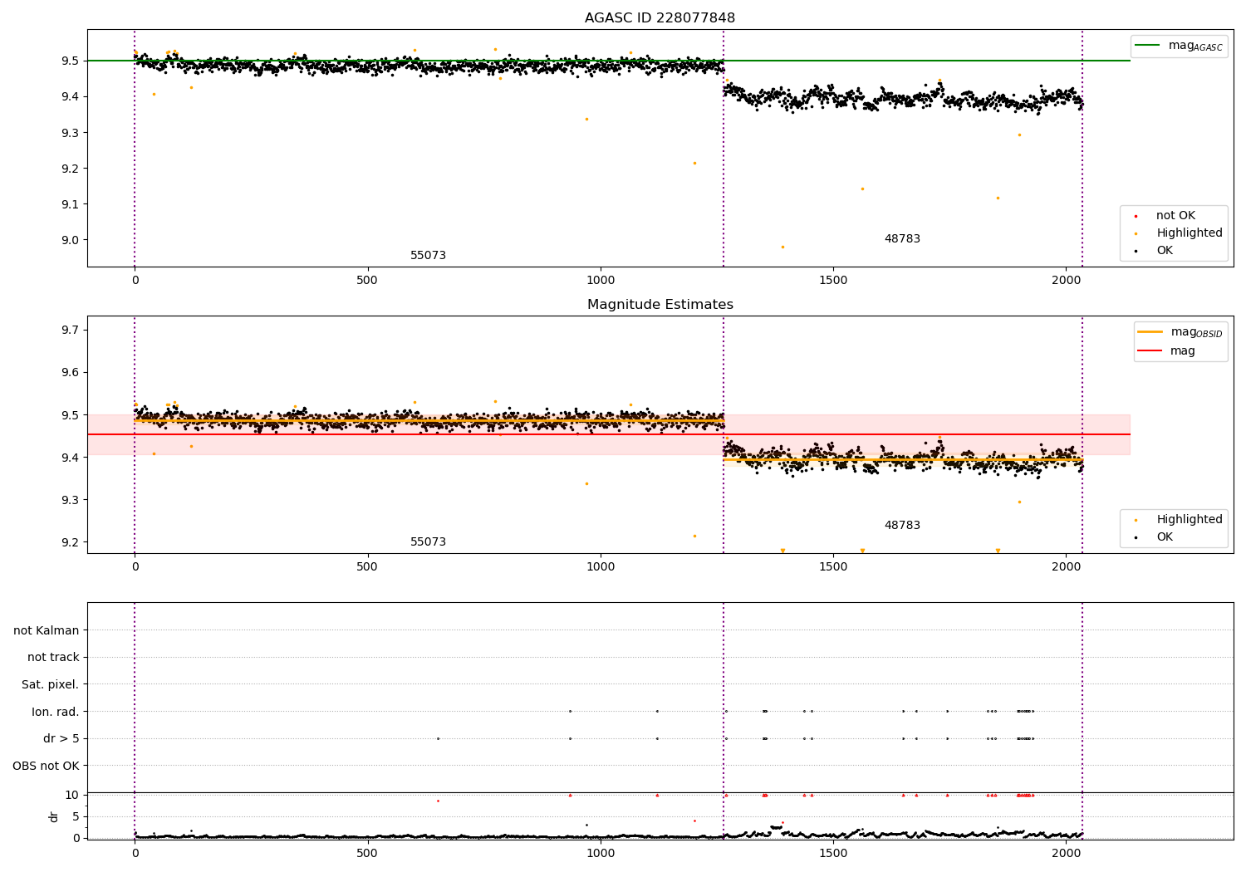1246x872 pixels.
Task: Click the 9.7 tick on Magnitude Estimates y-axis
Action: 70,330
